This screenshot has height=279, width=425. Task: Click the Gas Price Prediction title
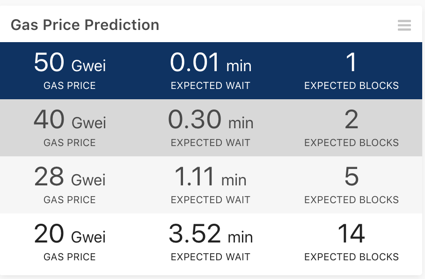[85, 25]
